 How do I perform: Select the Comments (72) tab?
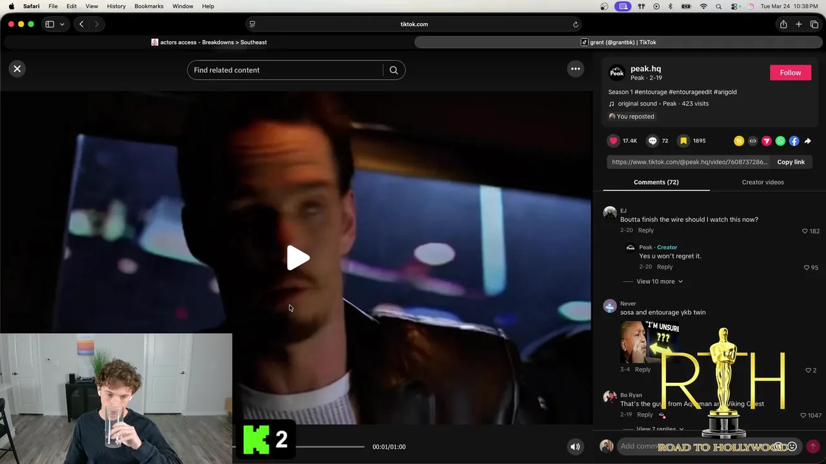coord(656,182)
